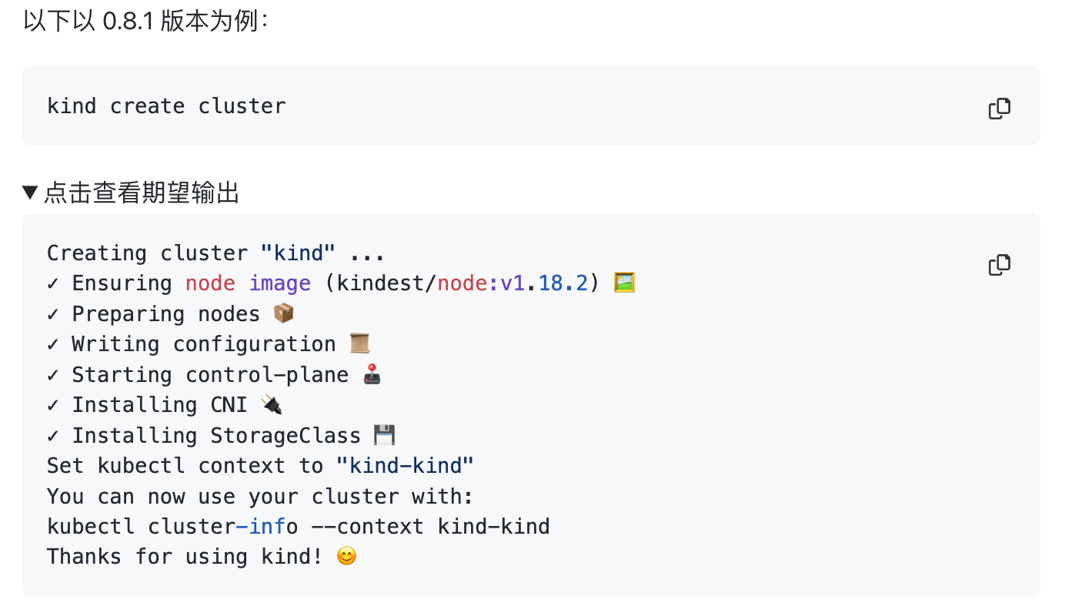Click the framed picture emoji after node image

coord(624,283)
